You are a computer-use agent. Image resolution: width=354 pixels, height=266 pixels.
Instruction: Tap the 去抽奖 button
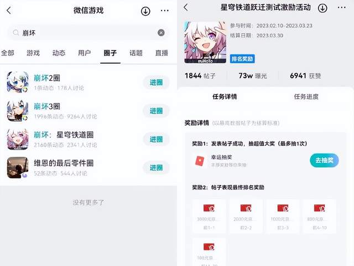click(324, 160)
